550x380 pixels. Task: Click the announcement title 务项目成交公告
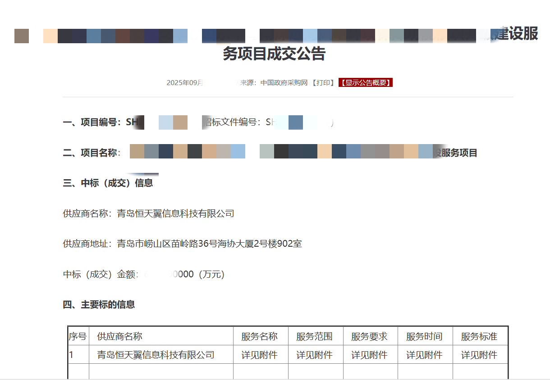click(x=275, y=54)
